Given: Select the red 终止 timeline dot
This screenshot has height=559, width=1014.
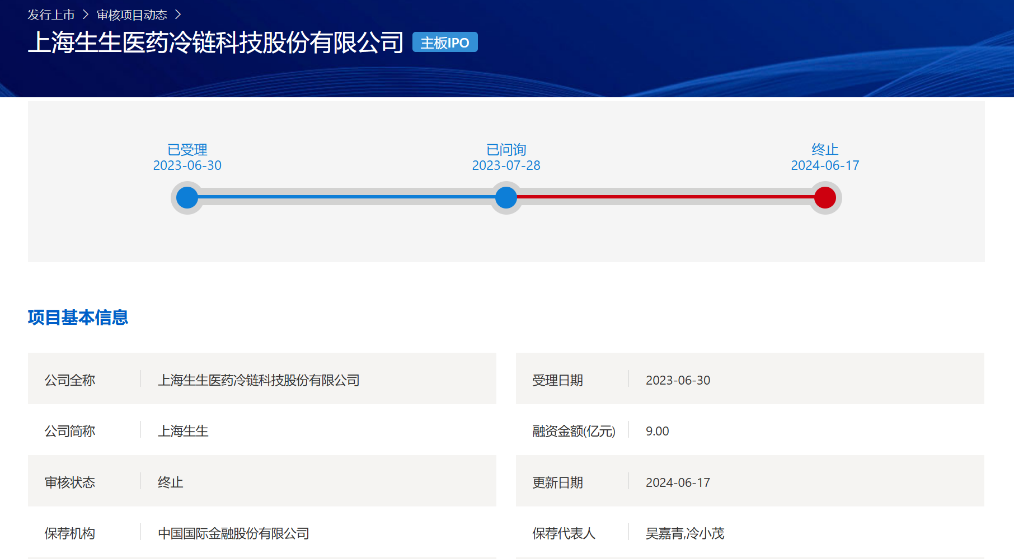Looking at the screenshot, I should [x=825, y=197].
